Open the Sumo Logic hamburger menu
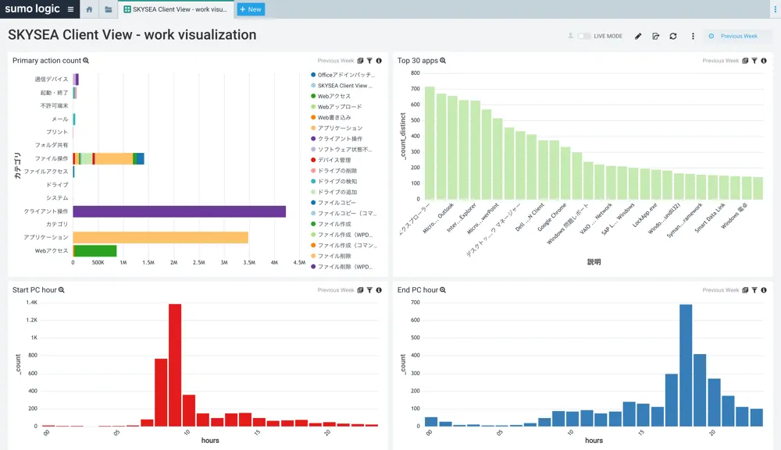Screen dimensions: 781x450 (x=71, y=9)
